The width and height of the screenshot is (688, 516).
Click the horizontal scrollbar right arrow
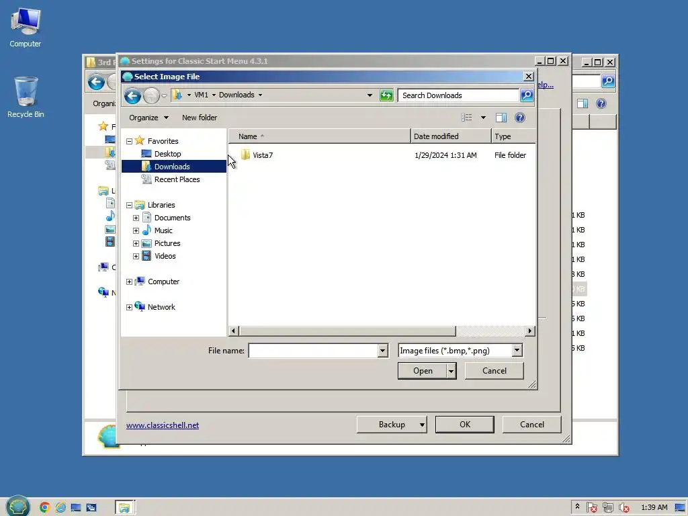[x=529, y=331]
